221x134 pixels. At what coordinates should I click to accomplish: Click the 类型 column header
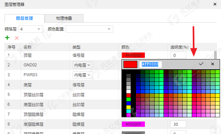[x=77, y=47]
